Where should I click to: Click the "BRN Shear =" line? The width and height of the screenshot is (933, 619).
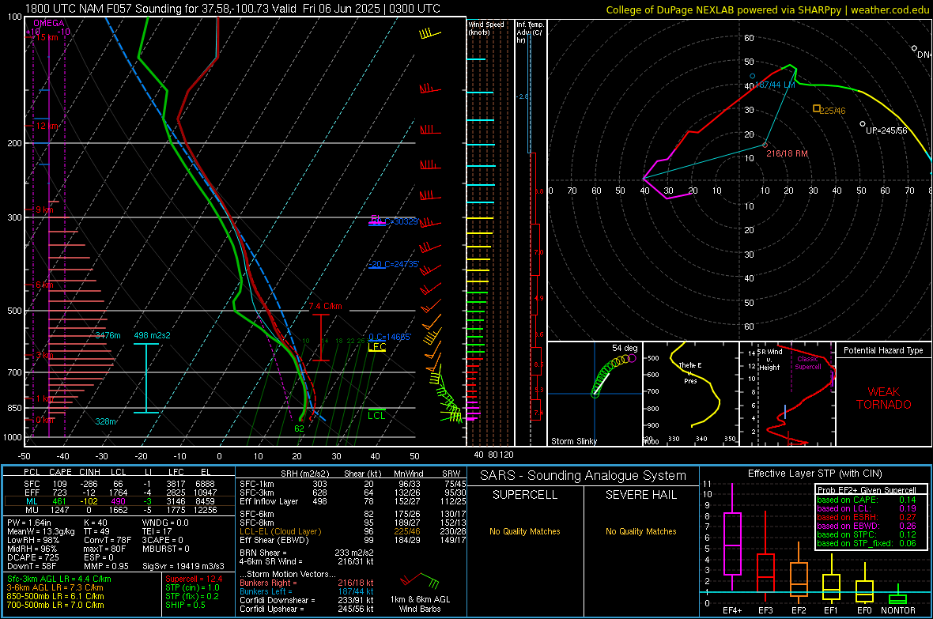(x=307, y=553)
